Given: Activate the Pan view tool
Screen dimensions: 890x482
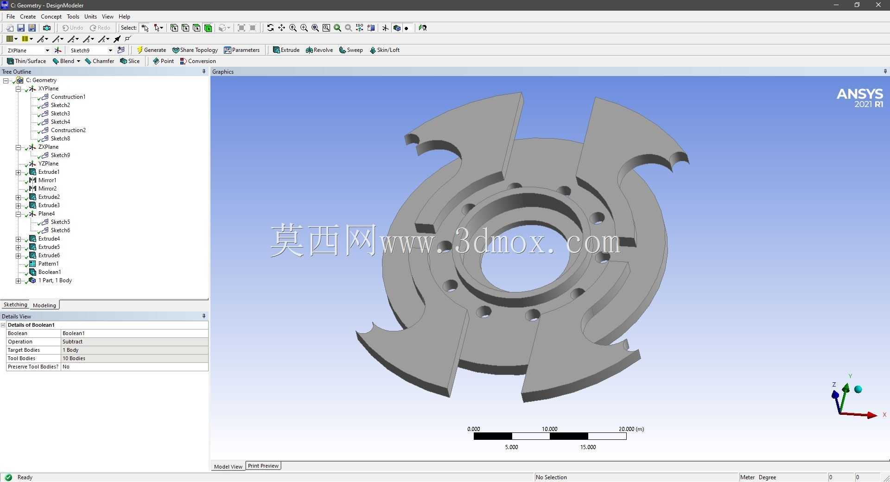Looking at the screenshot, I should [281, 28].
